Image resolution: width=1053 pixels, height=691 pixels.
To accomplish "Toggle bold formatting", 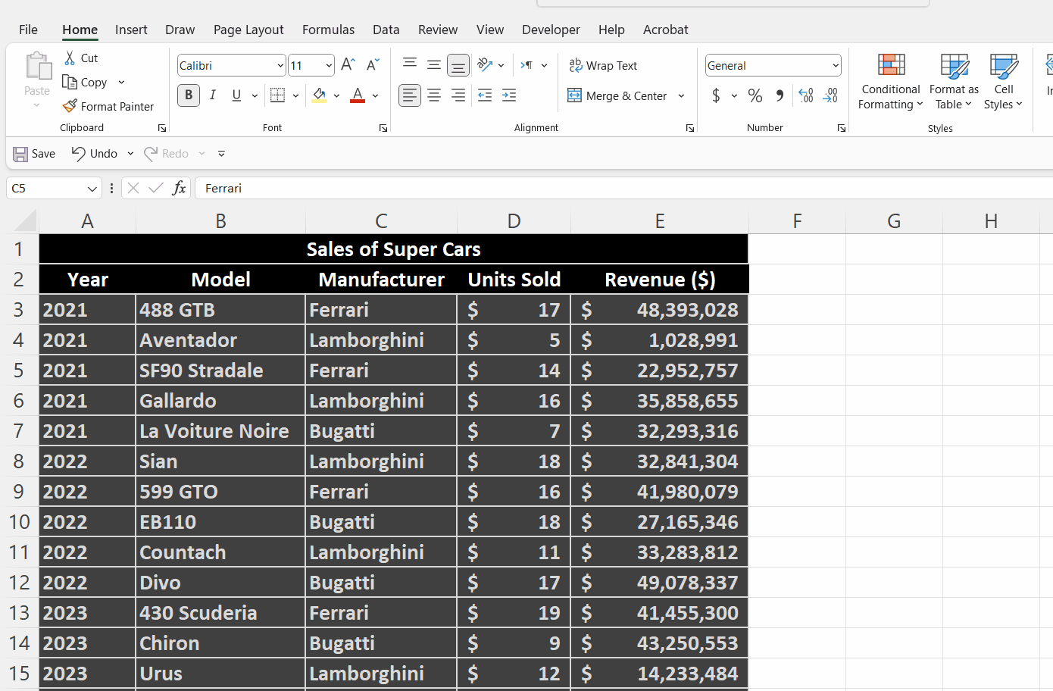I will coord(188,95).
